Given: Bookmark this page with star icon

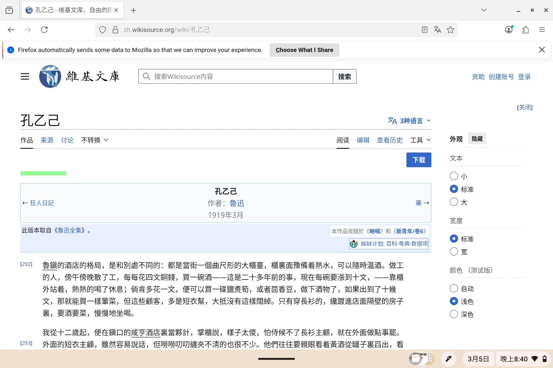Looking at the screenshot, I should click(x=450, y=30).
